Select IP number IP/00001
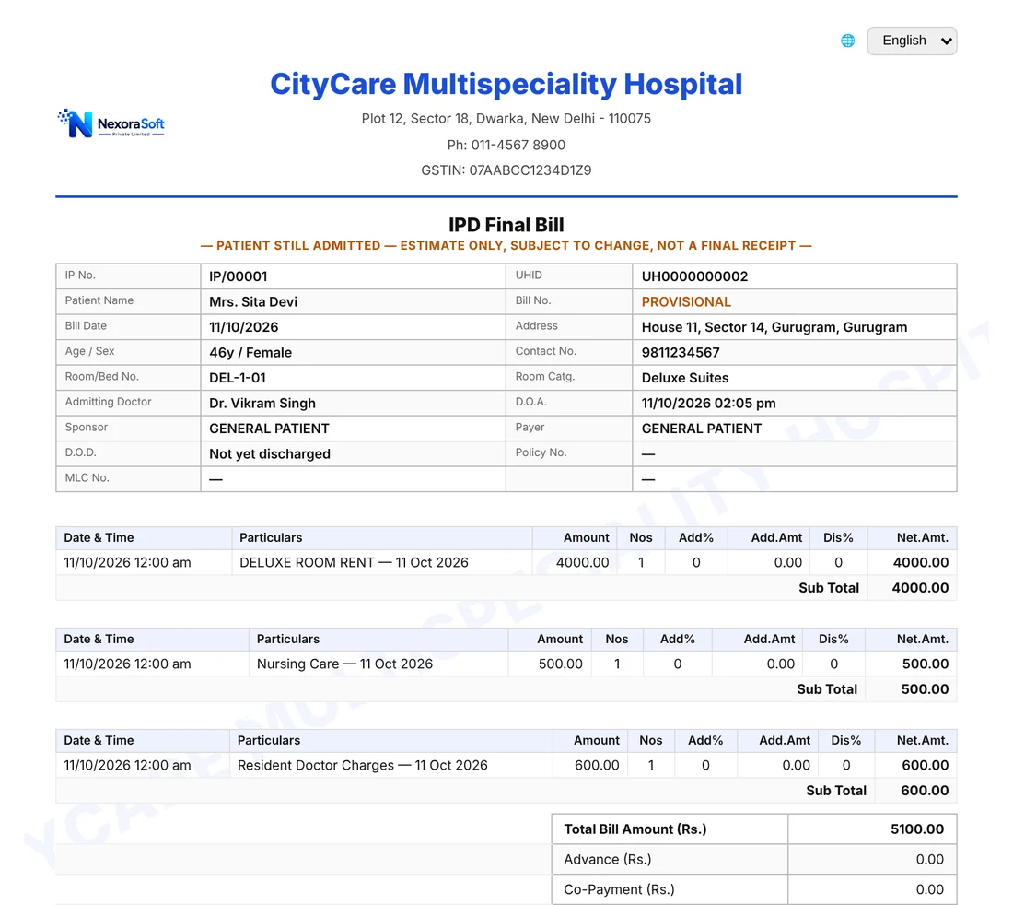This screenshot has width=1013, height=905. click(238, 276)
